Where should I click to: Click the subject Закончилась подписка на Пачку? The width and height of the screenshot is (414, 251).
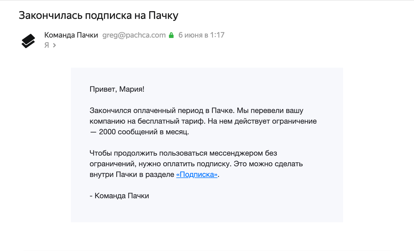pyautogui.click(x=98, y=15)
